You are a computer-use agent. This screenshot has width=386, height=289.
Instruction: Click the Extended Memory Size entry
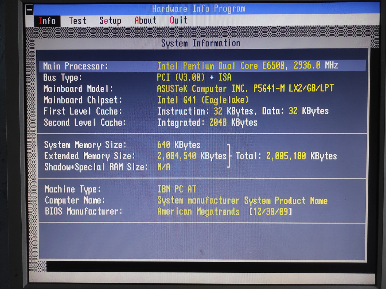[89, 156]
